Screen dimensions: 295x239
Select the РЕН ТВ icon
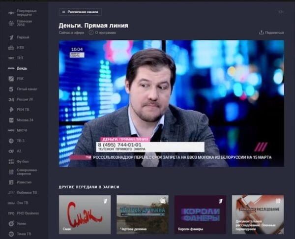pos(11,110)
